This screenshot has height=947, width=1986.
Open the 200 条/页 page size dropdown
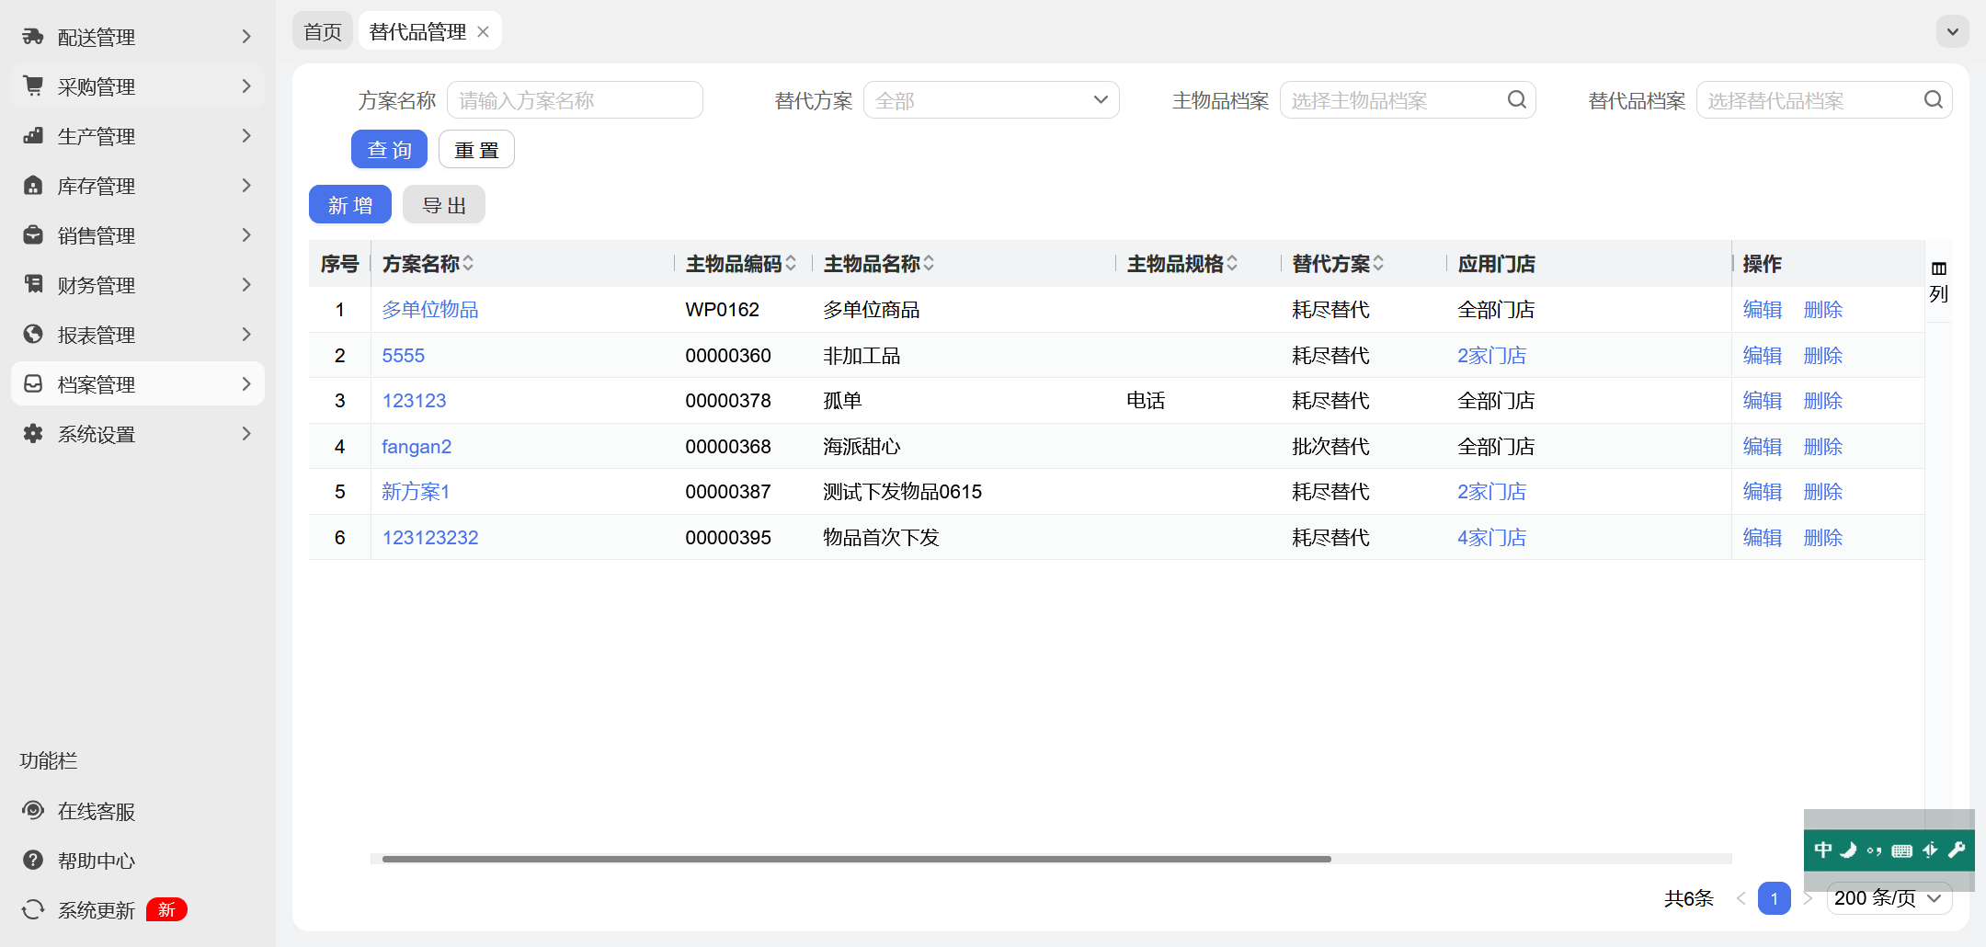[x=1889, y=898]
